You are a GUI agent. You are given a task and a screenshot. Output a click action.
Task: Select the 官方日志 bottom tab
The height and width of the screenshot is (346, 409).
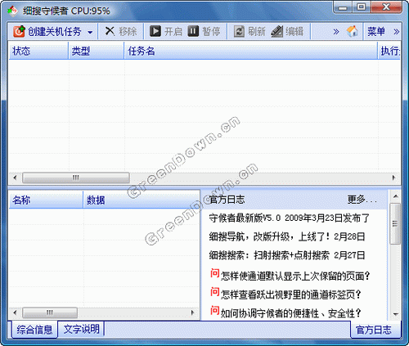374,330
